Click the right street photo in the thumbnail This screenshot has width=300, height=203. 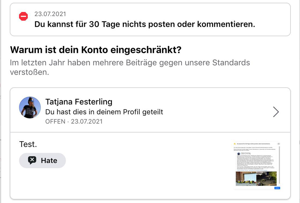pos(267,178)
